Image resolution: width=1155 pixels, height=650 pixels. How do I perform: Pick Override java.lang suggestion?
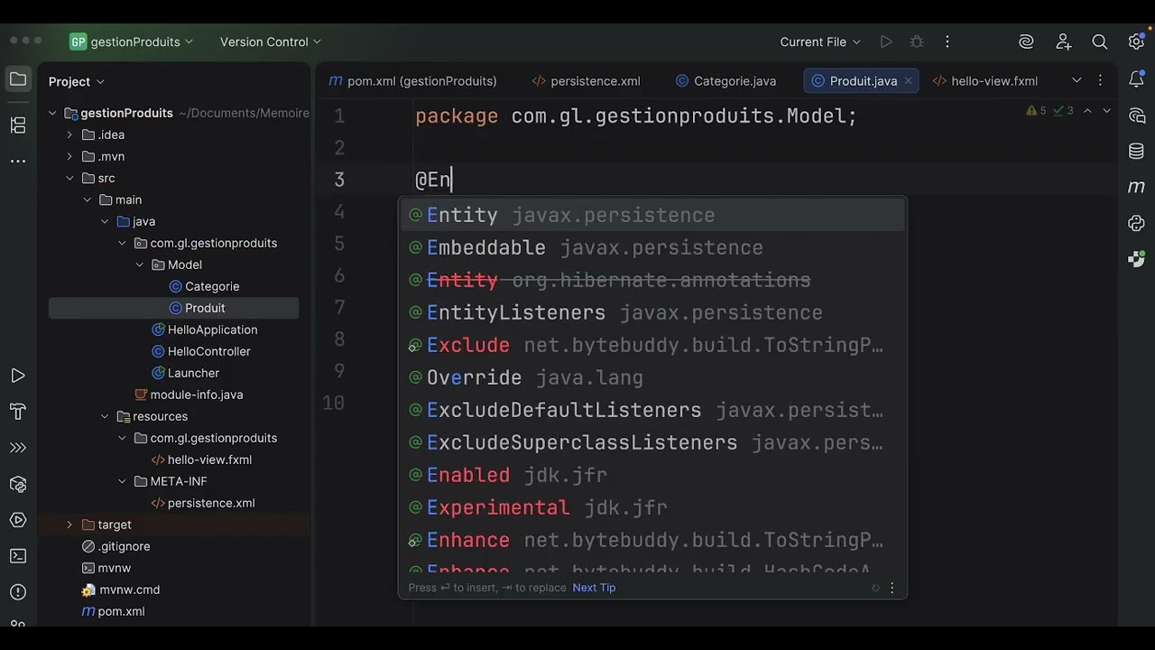pyautogui.click(x=652, y=377)
